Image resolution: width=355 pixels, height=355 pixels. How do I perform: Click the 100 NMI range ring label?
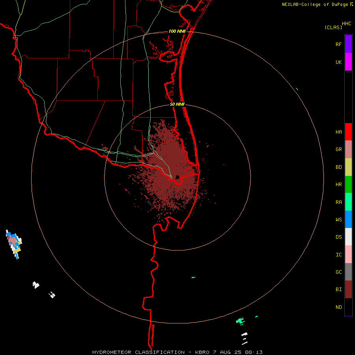click(x=177, y=31)
